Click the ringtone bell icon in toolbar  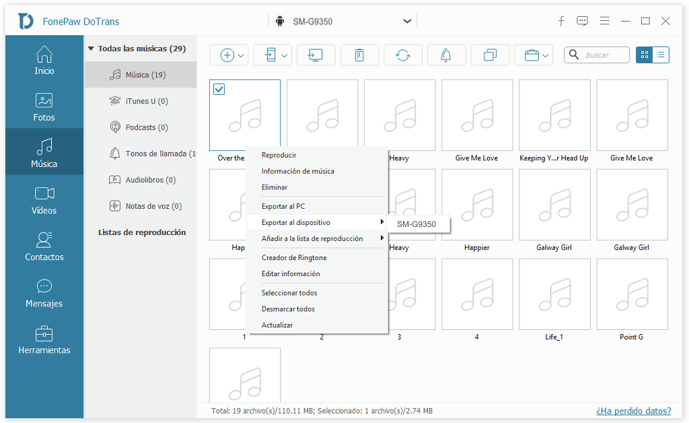click(446, 55)
